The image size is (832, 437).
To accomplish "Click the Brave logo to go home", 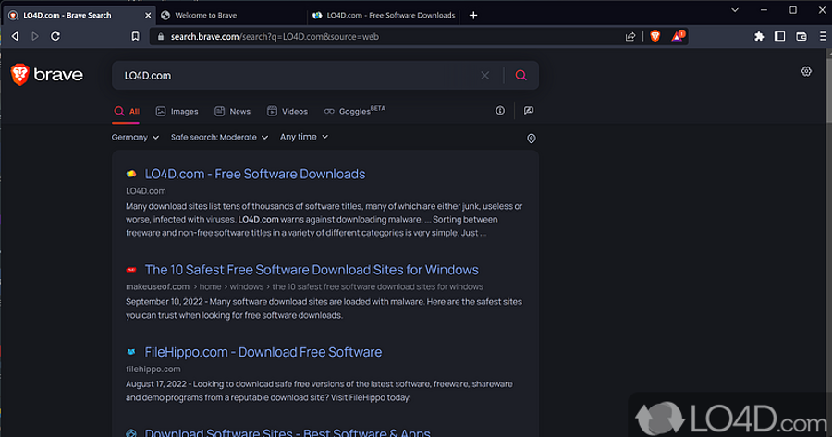I will pos(47,75).
